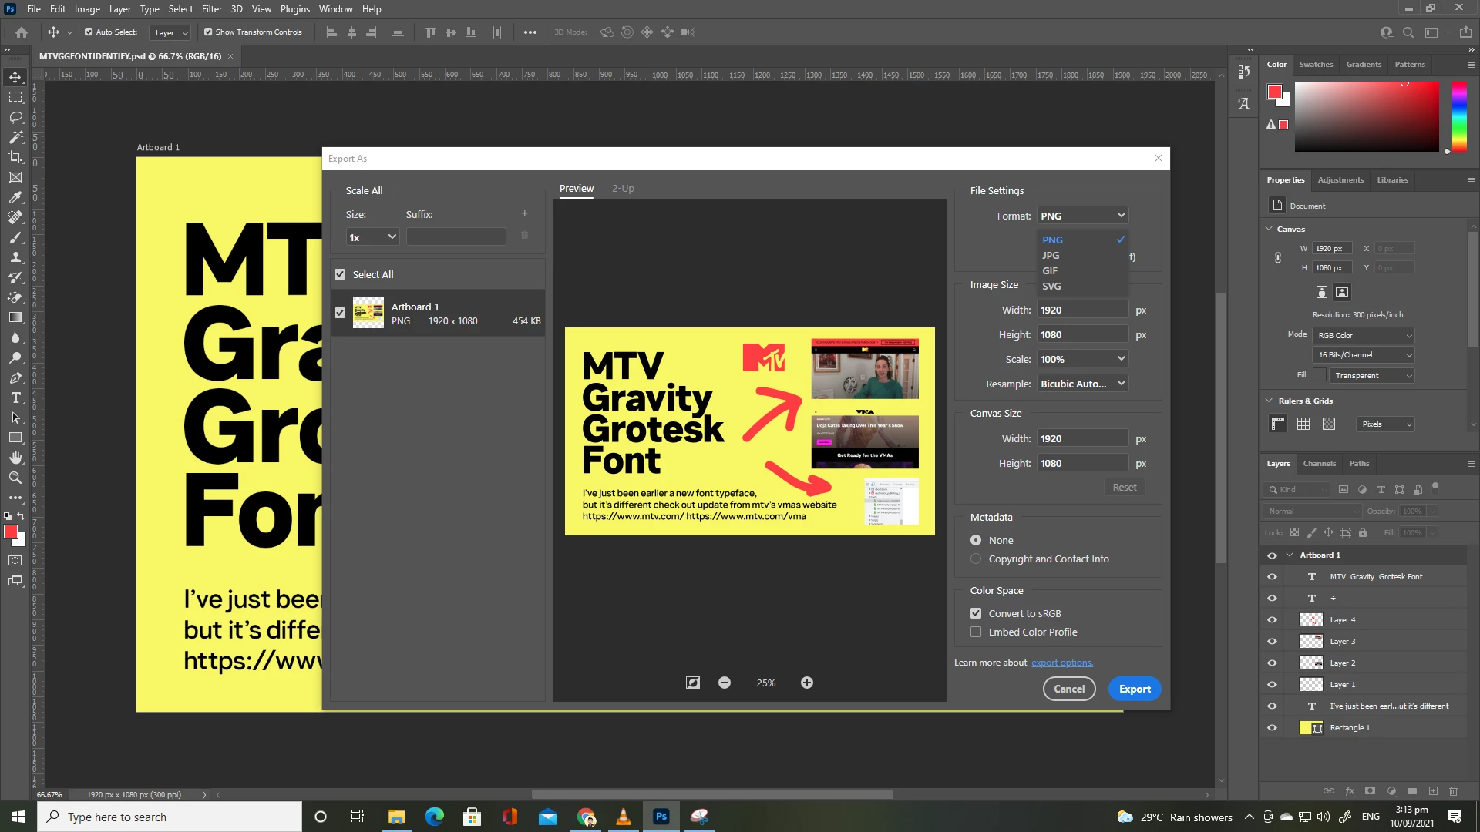Click the zoom out minus icon in preview
Viewport: 1480px width, 832px height.
click(725, 683)
